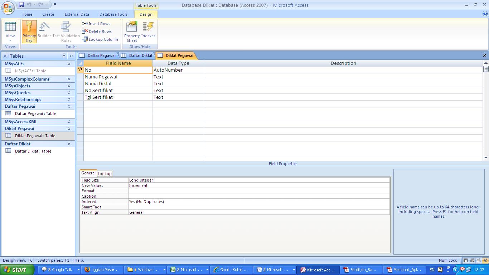489x275 pixels.
Task: Click the EN language indicator
Action: tap(432, 270)
